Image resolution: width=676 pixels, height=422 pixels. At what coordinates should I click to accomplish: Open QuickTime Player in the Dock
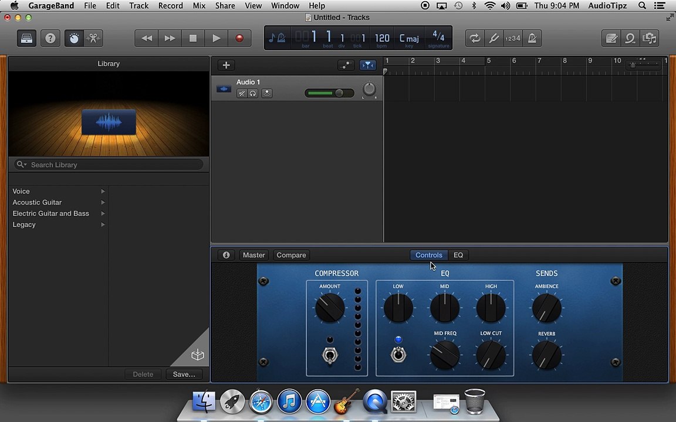[374, 401]
